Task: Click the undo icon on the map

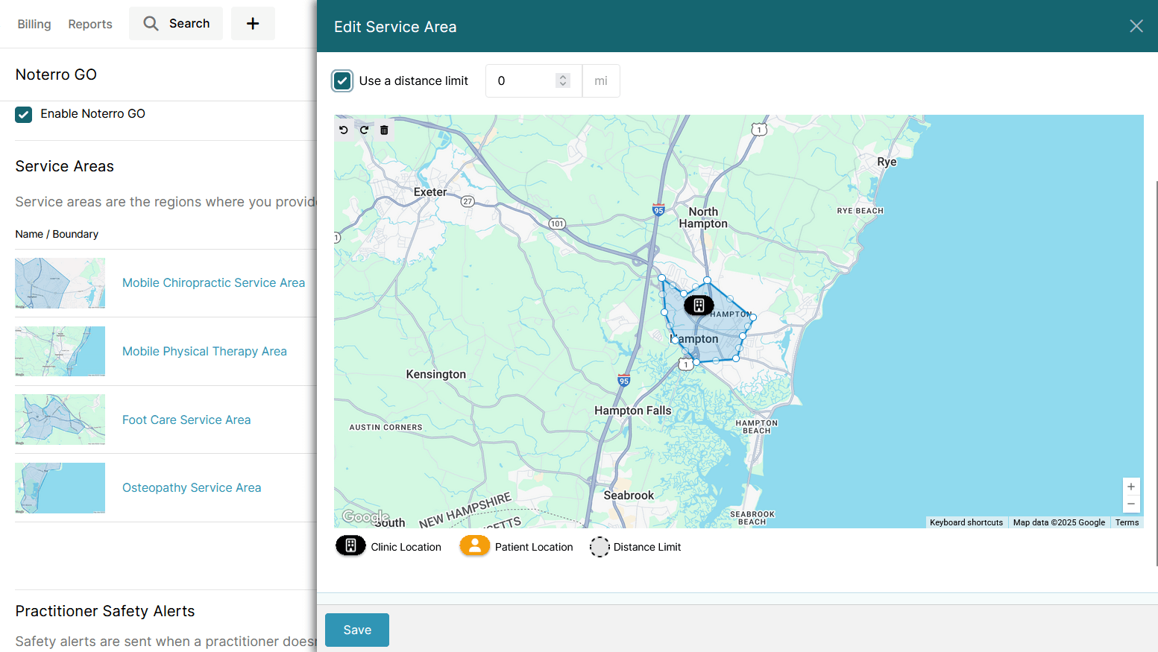Action: click(344, 130)
